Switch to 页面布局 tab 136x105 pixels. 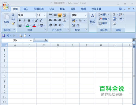[x=39, y=9]
